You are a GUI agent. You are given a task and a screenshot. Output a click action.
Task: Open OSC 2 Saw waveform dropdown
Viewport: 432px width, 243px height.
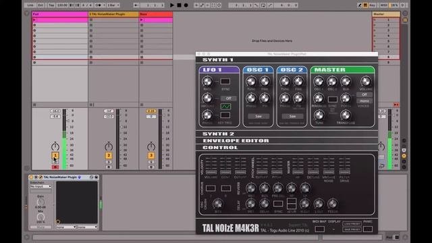pyautogui.click(x=292, y=116)
